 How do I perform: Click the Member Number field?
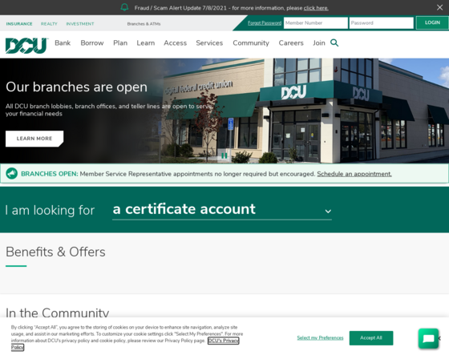316,23
